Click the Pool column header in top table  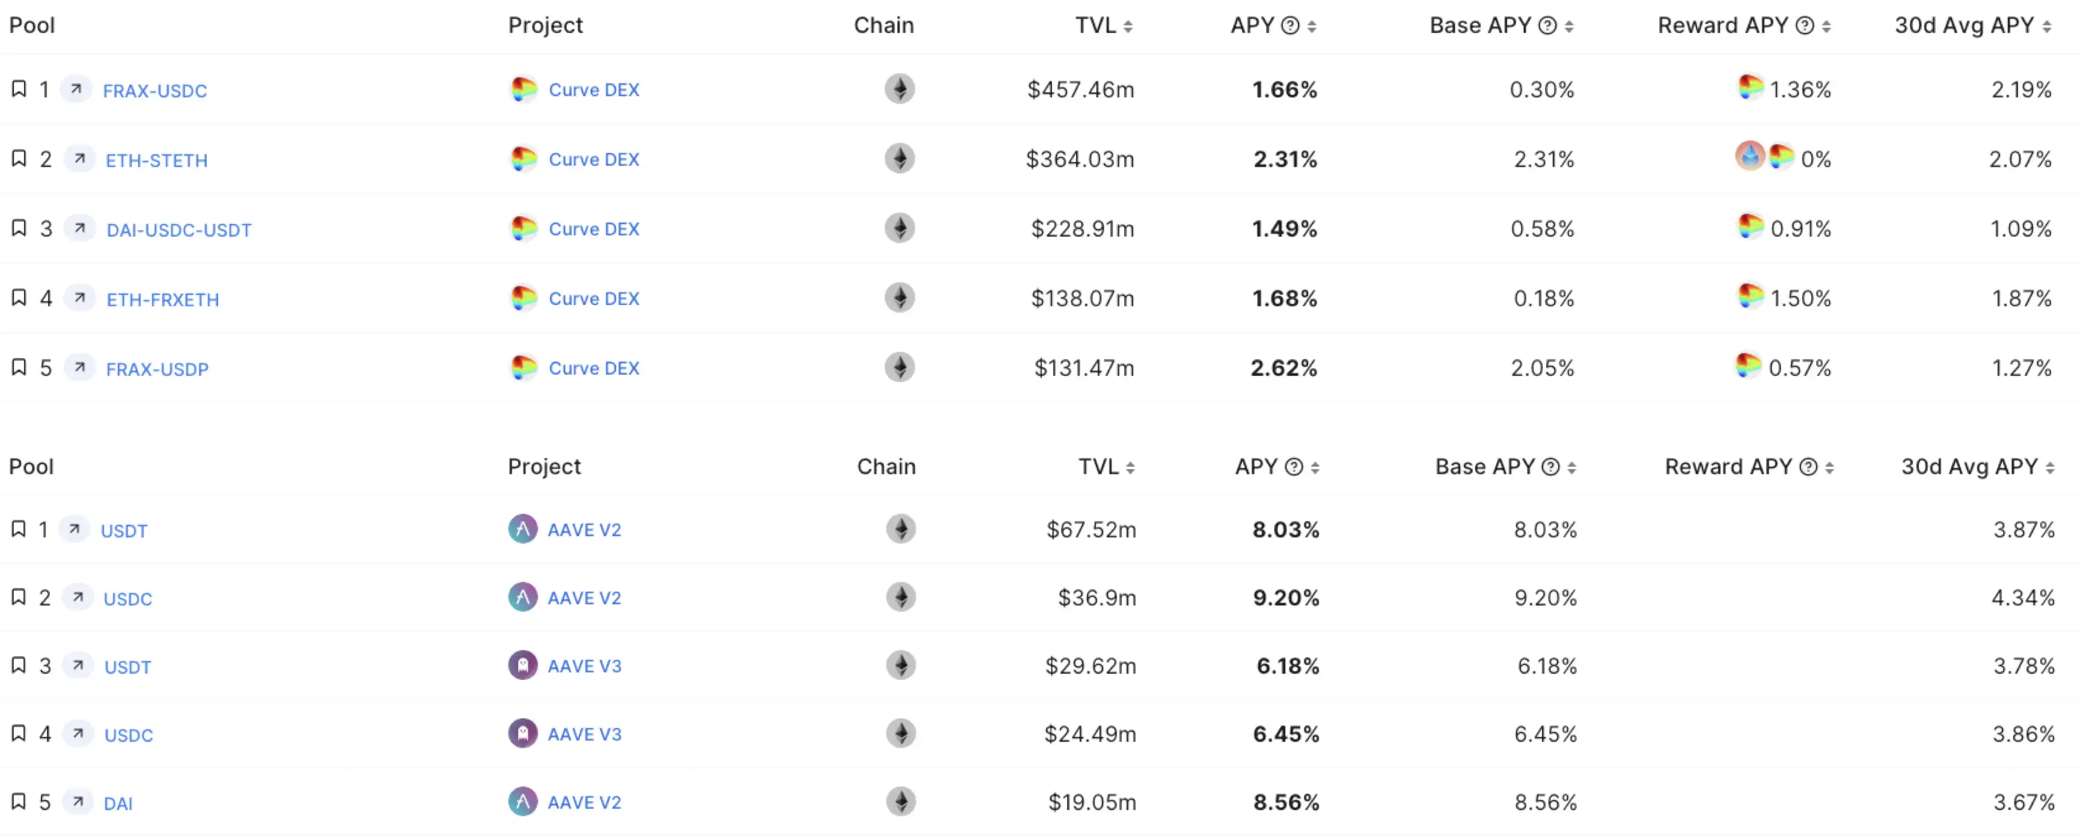click(x=31, y=25)
